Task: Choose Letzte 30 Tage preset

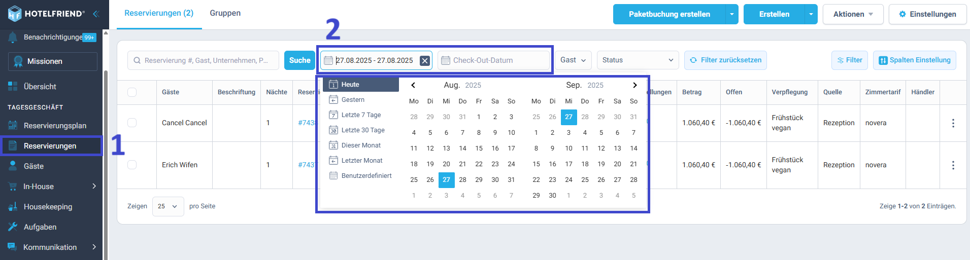Action: click(361, 130)
